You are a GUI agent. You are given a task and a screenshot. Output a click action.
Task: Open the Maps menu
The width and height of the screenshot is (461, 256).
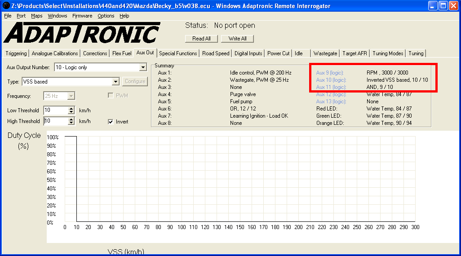pyautogui.click(x=37, y=16)
